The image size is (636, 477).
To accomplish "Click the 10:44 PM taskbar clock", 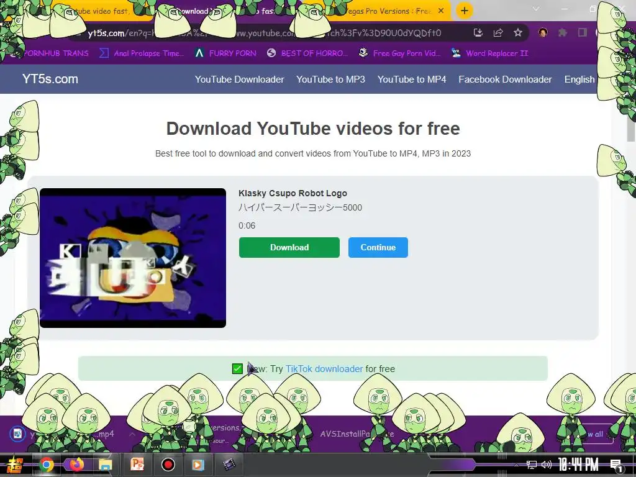I will click(x=578, y=465).
